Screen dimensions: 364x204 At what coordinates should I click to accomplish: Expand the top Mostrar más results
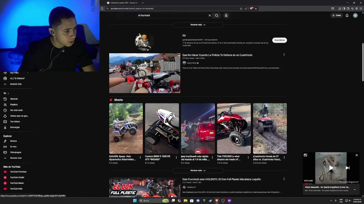[198, 25]
